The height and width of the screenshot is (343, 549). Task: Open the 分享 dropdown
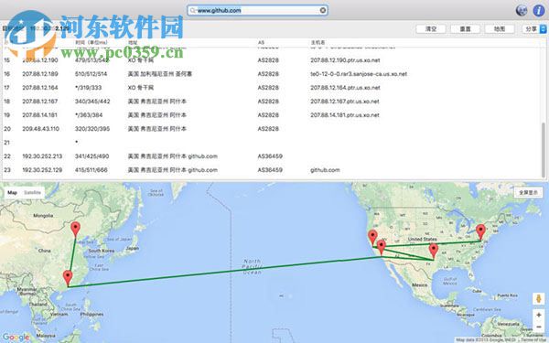(534, 29)
